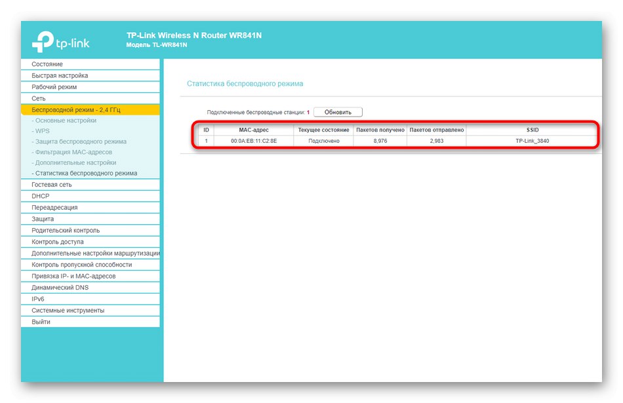Open the DHCP section
This screenshot has width=623, height=403.
click(90, 196)
